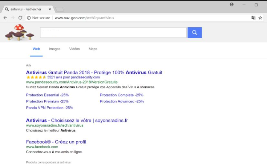Go back using browser back arrow
Screen dimensions: 267x166
(x=5, y=18)
